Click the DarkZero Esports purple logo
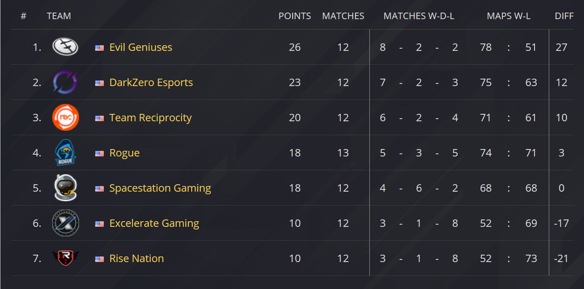This screenshot has width=584, height=289. coord(66,82)
